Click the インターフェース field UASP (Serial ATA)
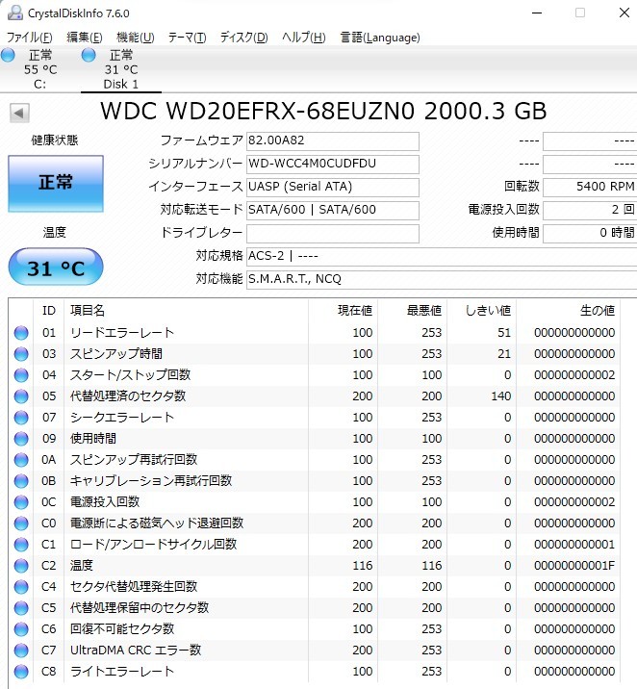The height and width of the screenshot is (689, 637). pos(333,188)
